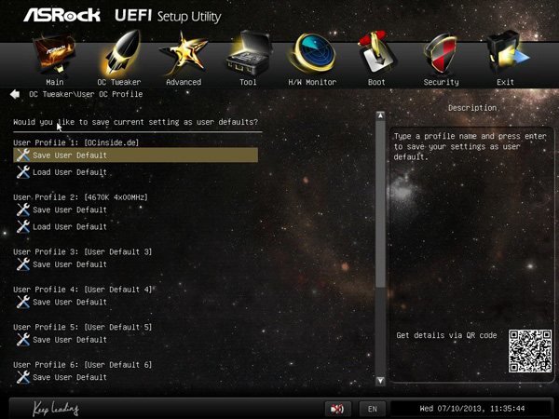Image resolution: width=559 pixels, height=419 pixels.
Task: Click wrench icon for Profile 2 Load
Action: coord(23,226)
